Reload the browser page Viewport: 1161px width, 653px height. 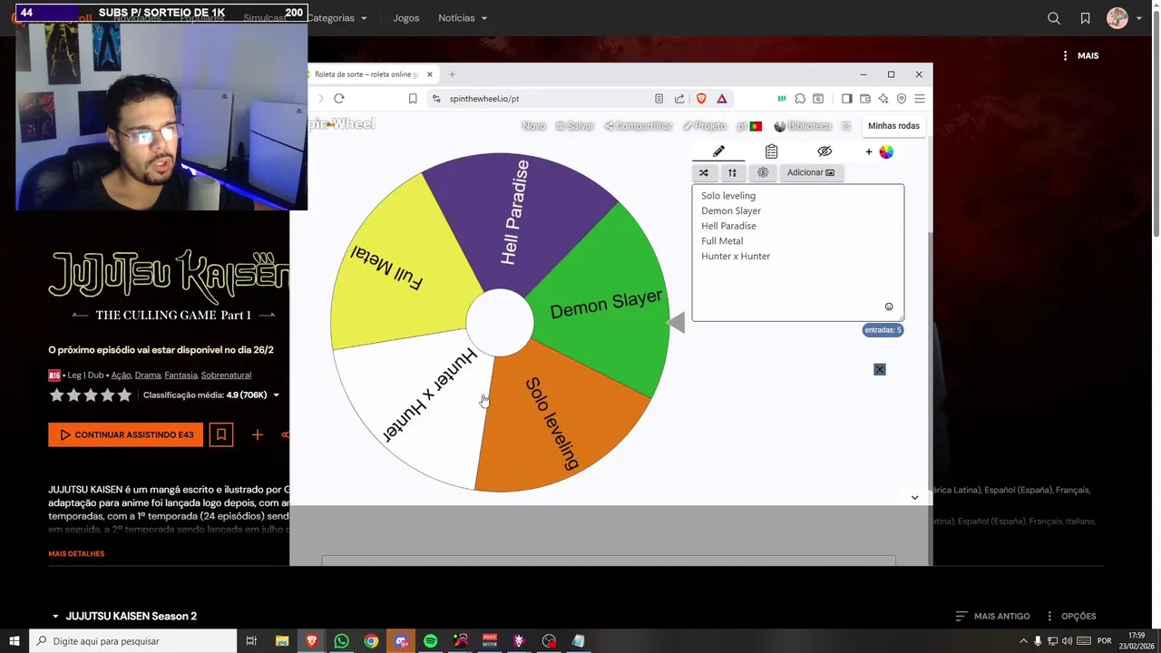click(x=339, y=98)
